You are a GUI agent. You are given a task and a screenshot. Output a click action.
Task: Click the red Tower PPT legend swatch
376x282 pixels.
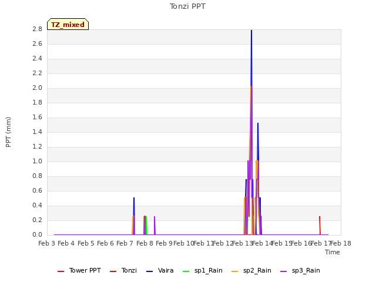(61, 271)
